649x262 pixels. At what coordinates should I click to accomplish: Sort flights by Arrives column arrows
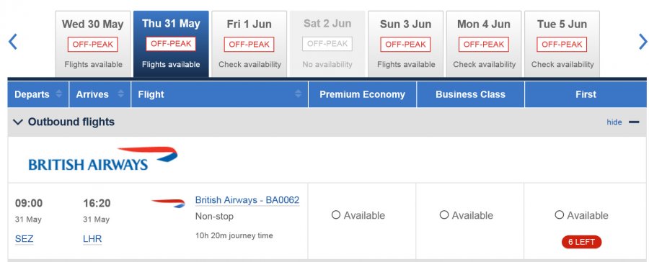pos(120,94)
